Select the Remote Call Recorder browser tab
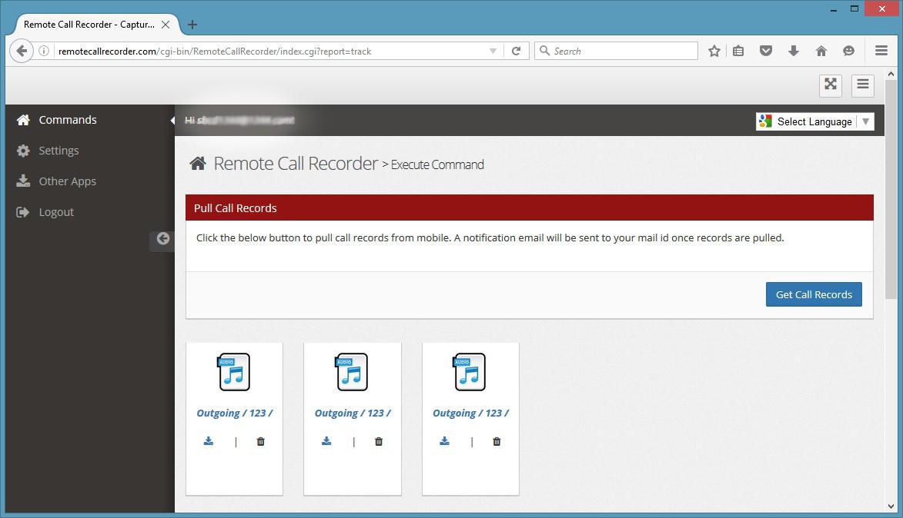The image size is (903, 518). [x=96, y=25]
